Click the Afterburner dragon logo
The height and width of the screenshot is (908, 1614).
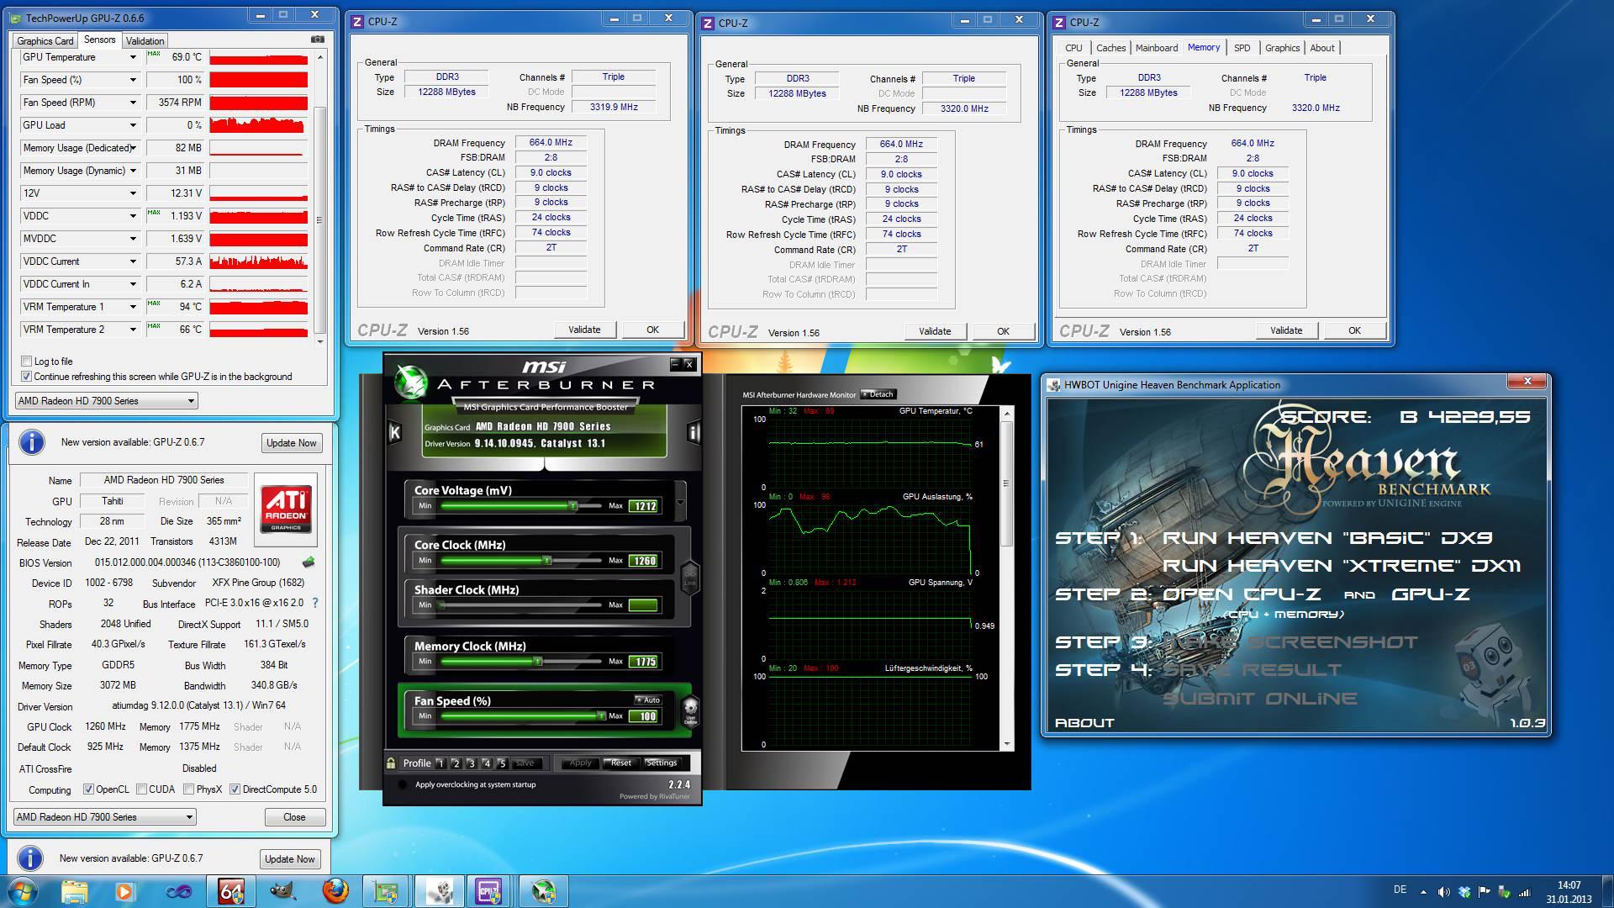point(411,383)
